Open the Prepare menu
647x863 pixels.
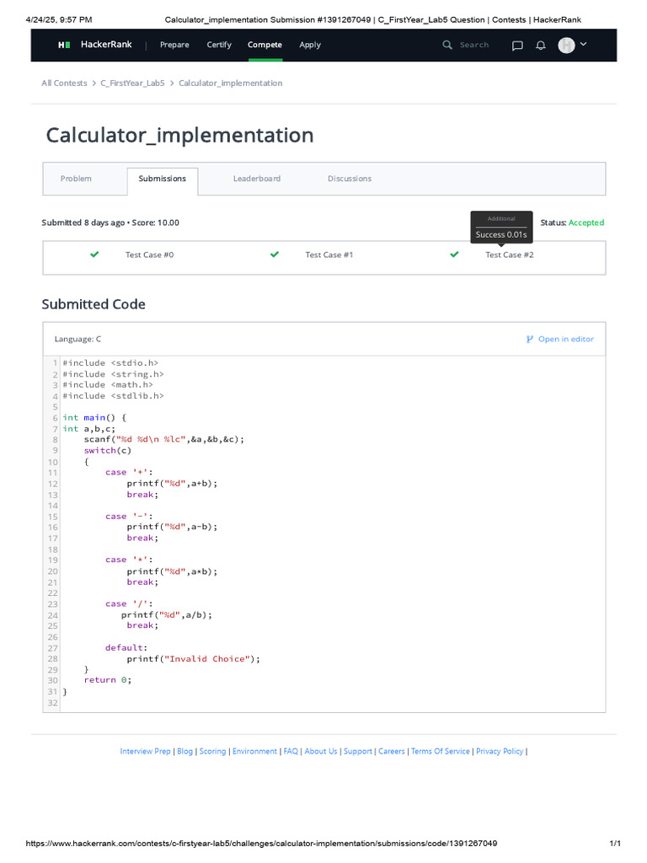tap(174, 45)
